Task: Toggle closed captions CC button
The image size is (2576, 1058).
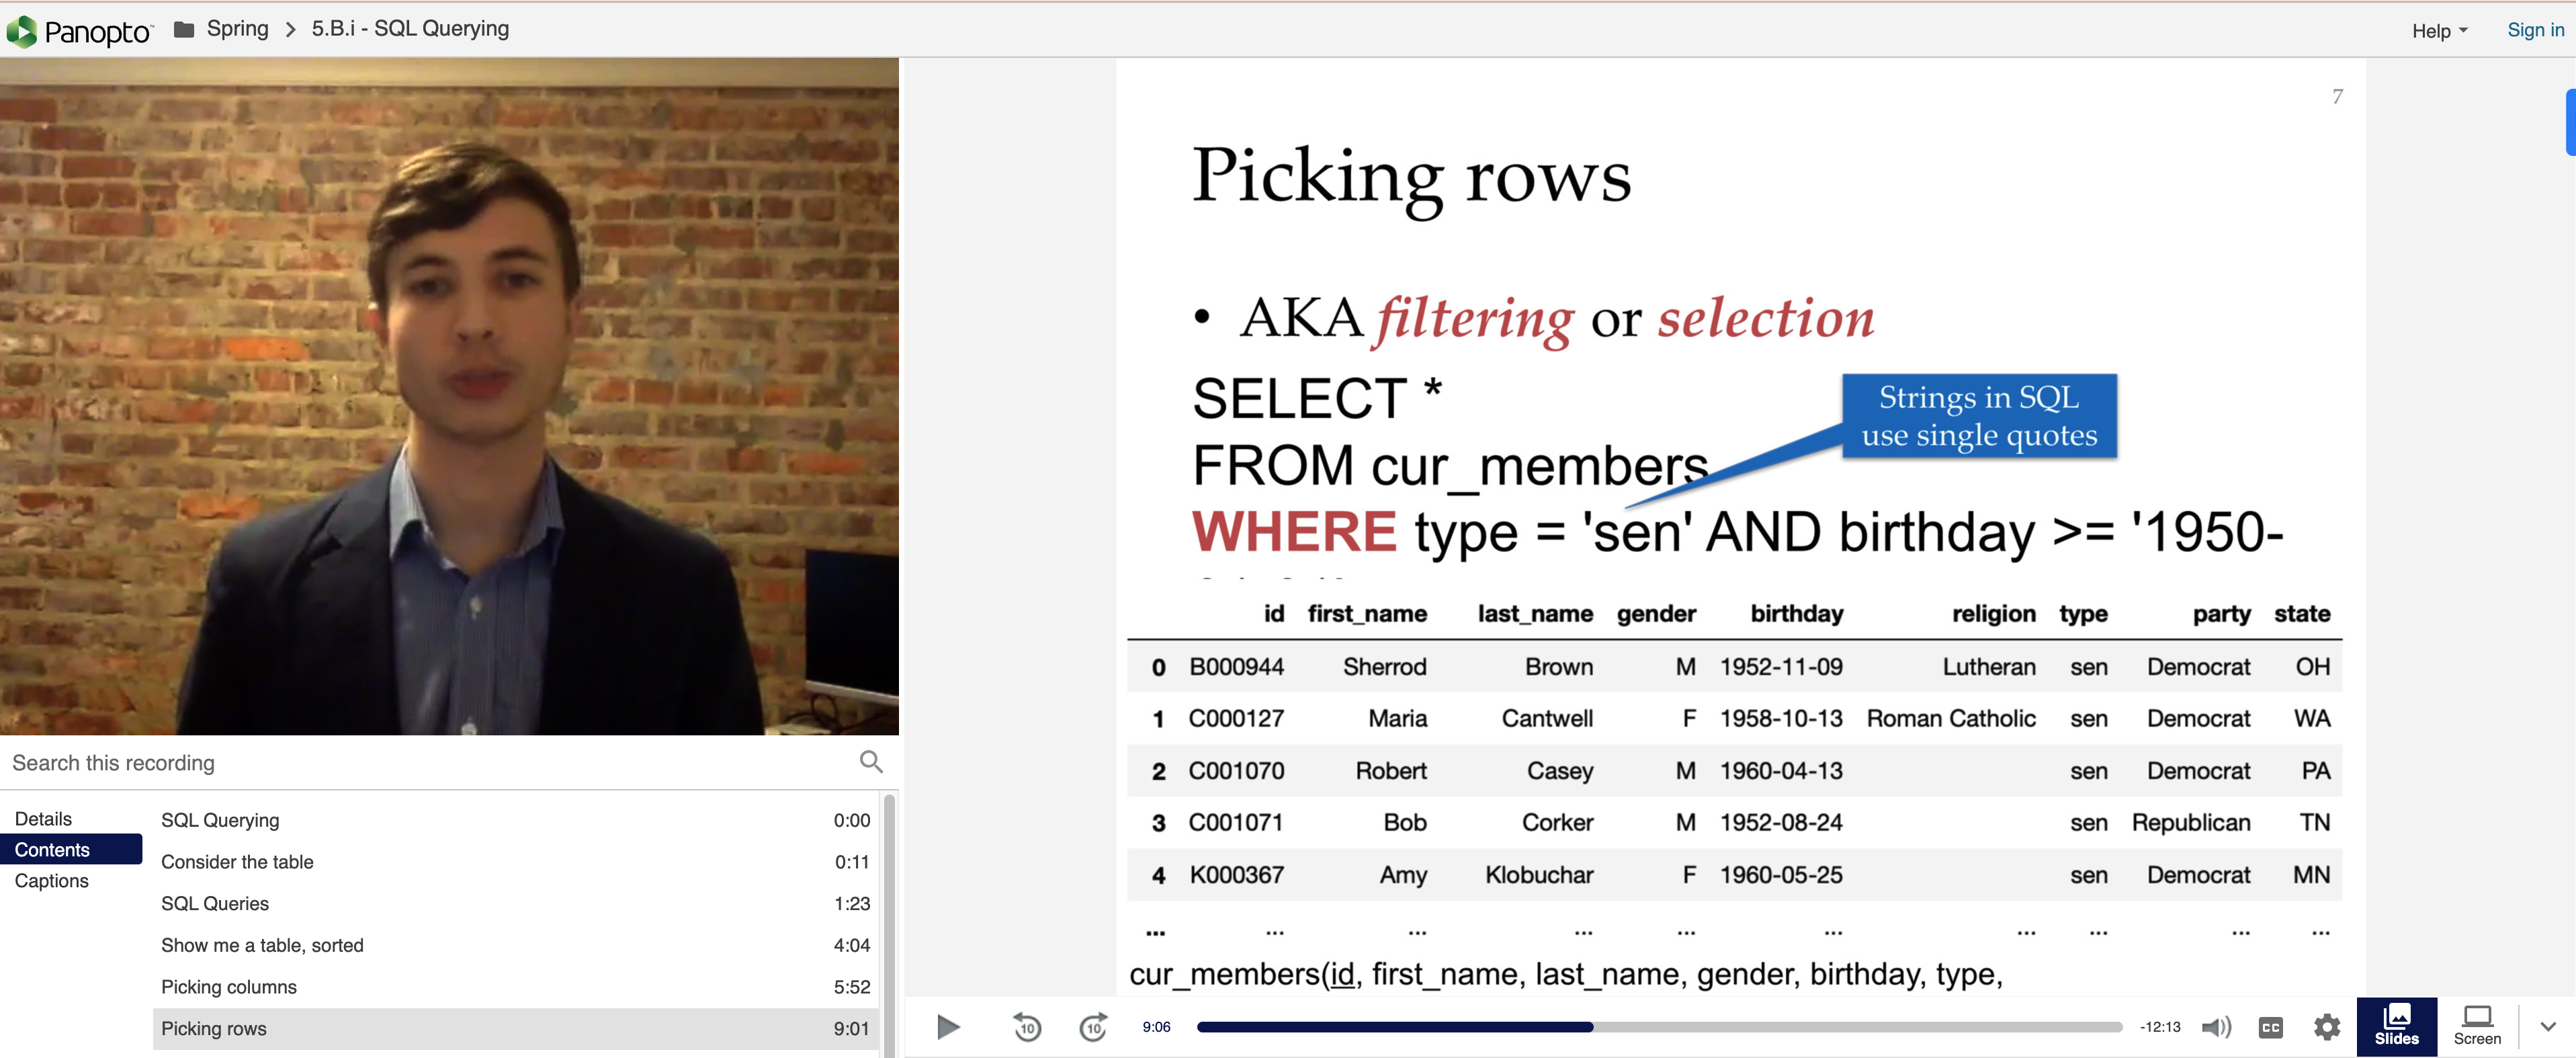Action: (2271, 1027)
